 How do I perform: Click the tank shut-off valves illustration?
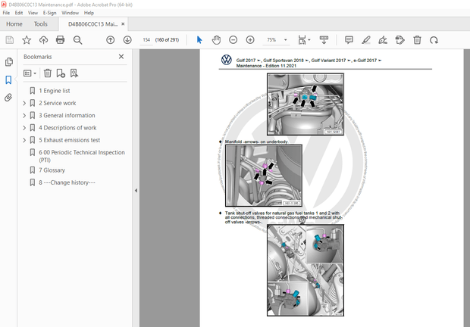[x=305, y=270]
